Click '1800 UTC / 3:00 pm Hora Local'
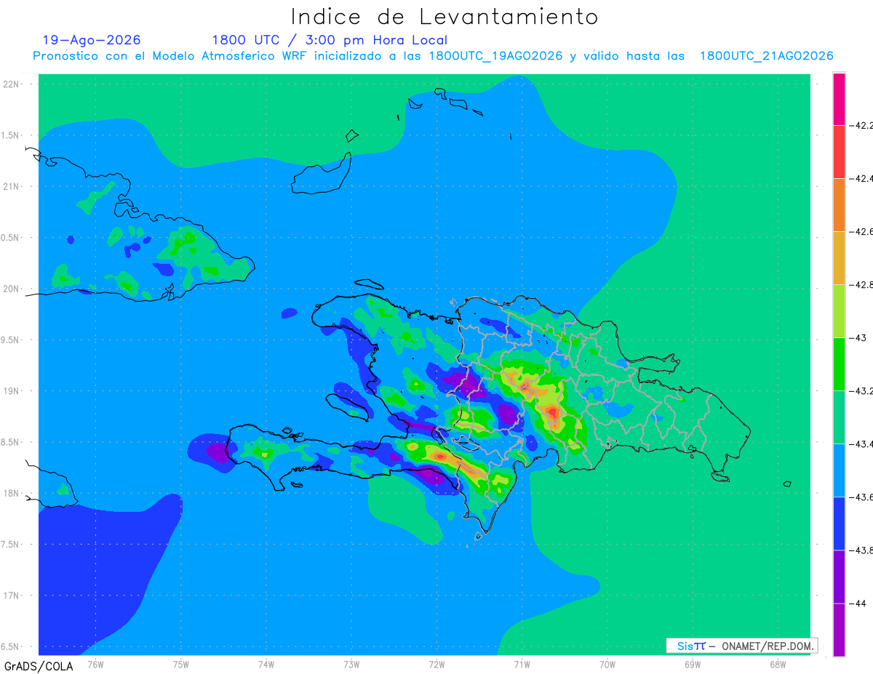 point(330,40)
